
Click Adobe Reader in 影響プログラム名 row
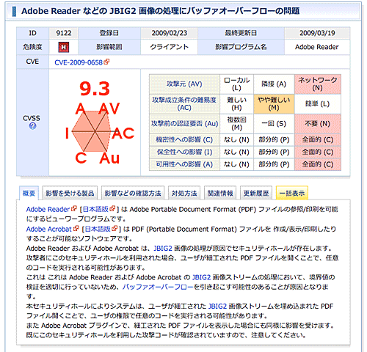pyautogui.click(x=317, y=47)
